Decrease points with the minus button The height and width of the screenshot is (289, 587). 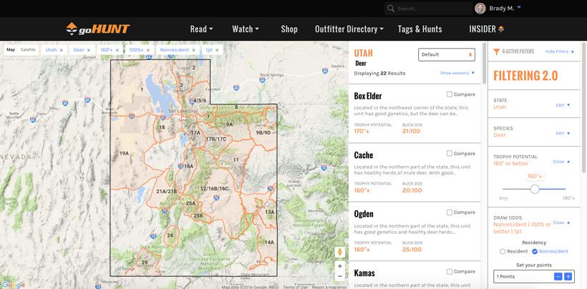pyautogui.click(x=558, y=276)
